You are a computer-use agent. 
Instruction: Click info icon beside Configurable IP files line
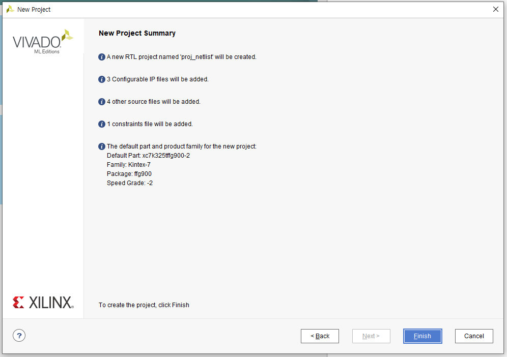pyautogui.click(x=101, y=79)
